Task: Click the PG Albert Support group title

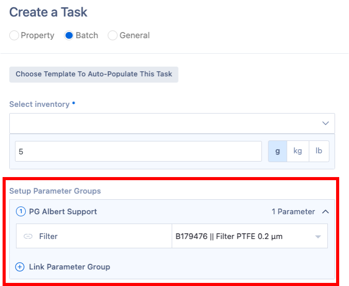Action: 63,211
